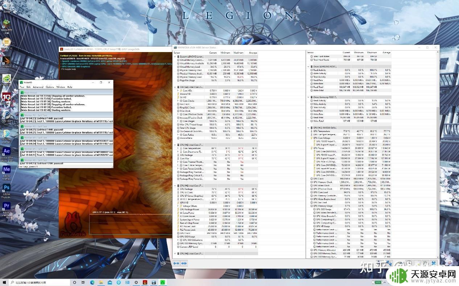Switch to FurMark taskbar icon

[x=145, y=282]
